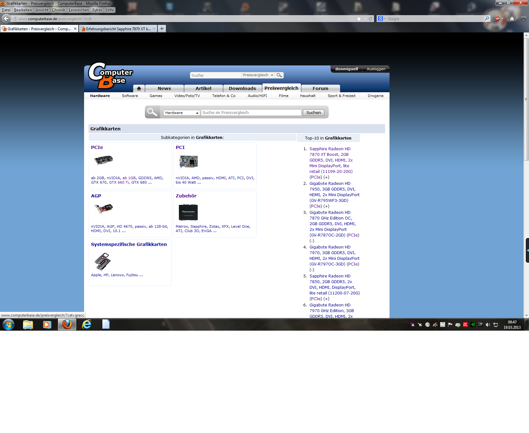The image size is (529, 433).
Task: Click the scrollbar down arrow
Action: pyautogui.click(x=526, y=316)
